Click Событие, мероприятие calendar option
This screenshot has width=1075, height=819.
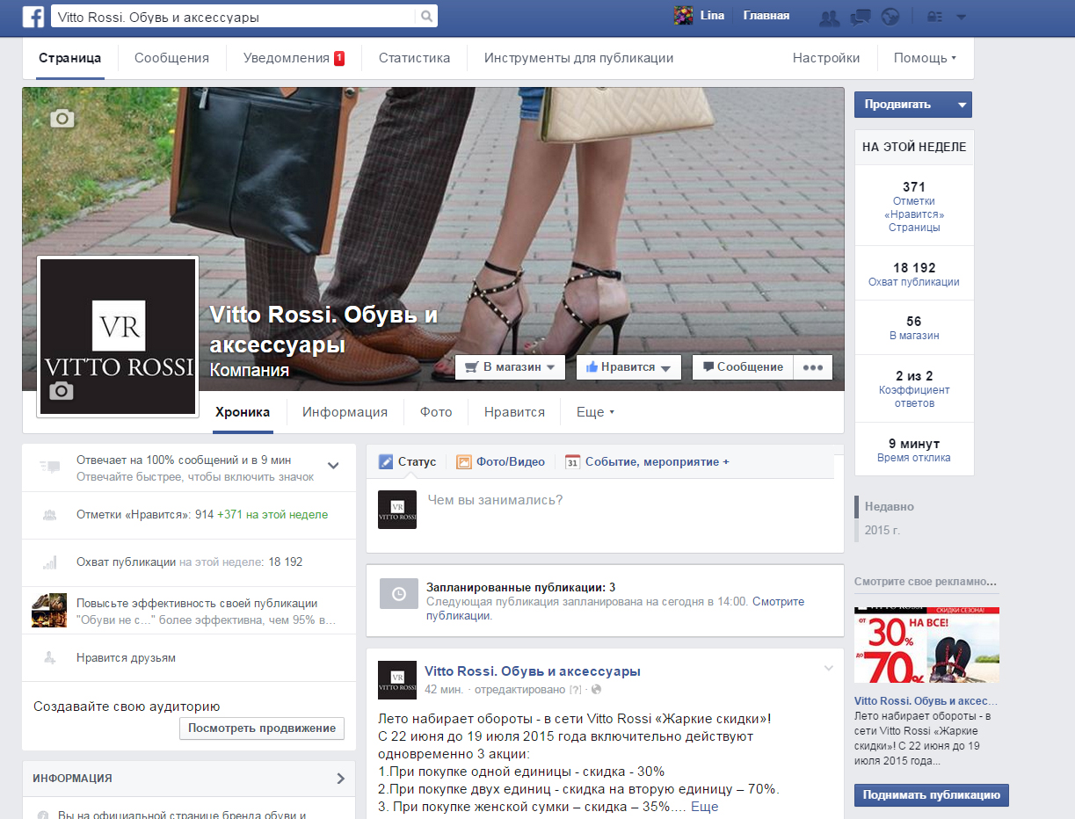pyautogui.click(x=647, y=461)
